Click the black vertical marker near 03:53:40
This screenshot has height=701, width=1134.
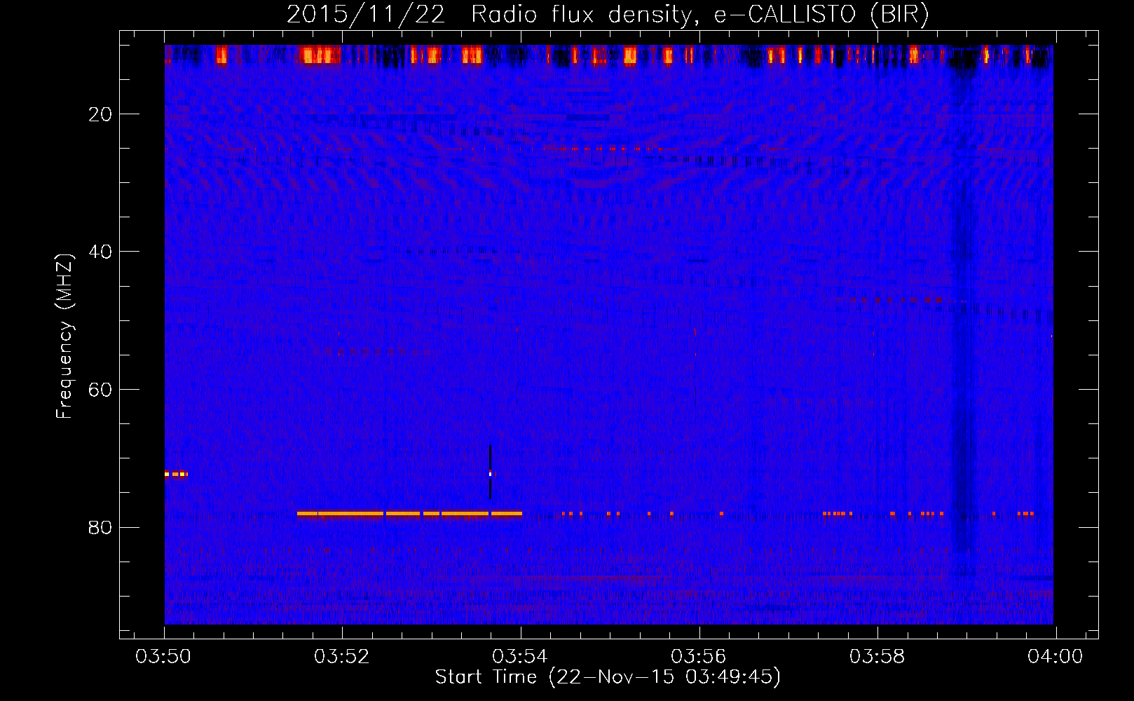pos(490,472)
